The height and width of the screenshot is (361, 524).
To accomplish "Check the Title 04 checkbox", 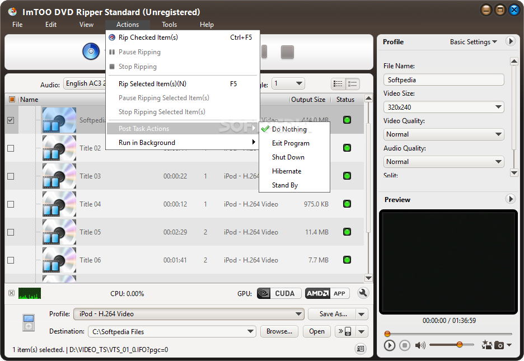I will click(11, 204).
